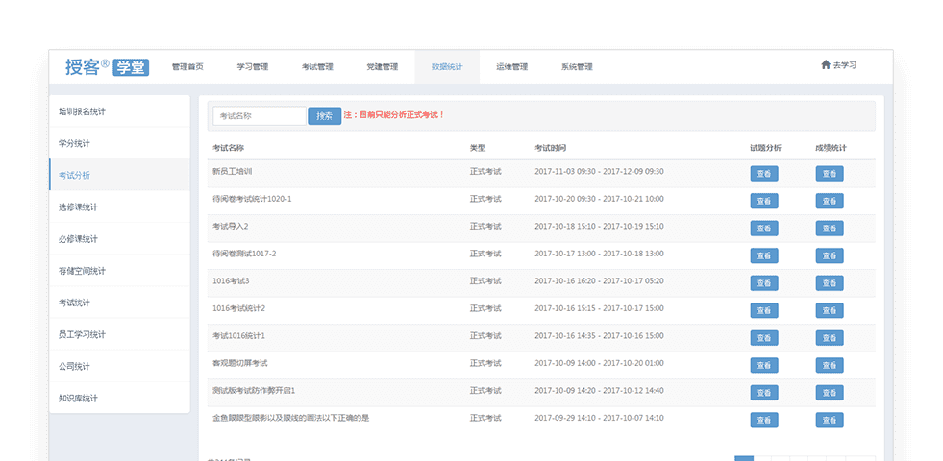
Task: Click the 类型 column header
Action: (478, 147)
